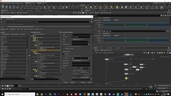Click the current frame marker on timeline
The height and width of the screenshot is (96, 171).
tap(25, 85)
